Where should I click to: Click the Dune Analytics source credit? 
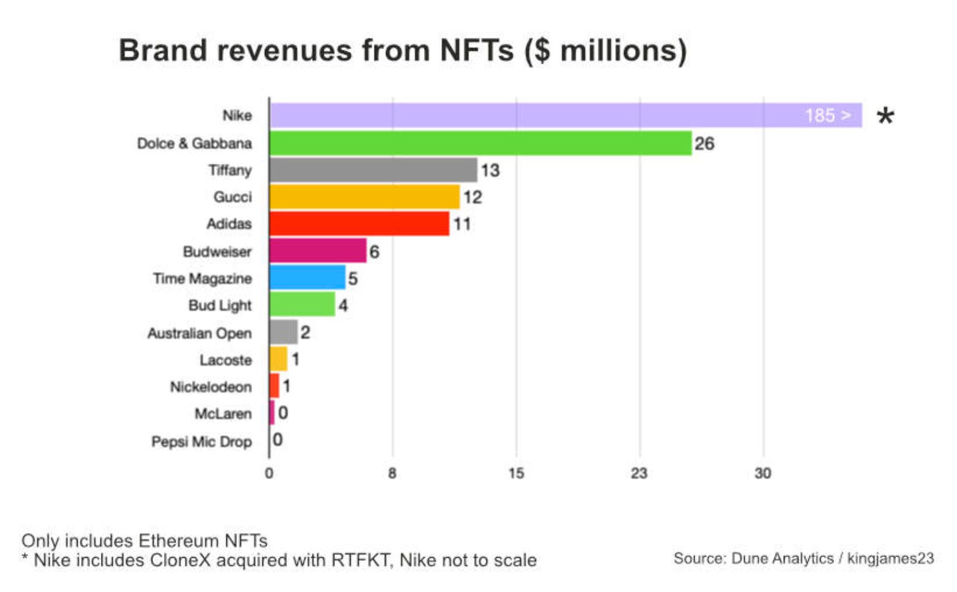point(804,558)
